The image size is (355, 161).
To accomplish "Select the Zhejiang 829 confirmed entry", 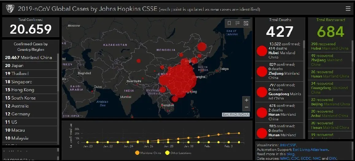I will click(279, 71).
